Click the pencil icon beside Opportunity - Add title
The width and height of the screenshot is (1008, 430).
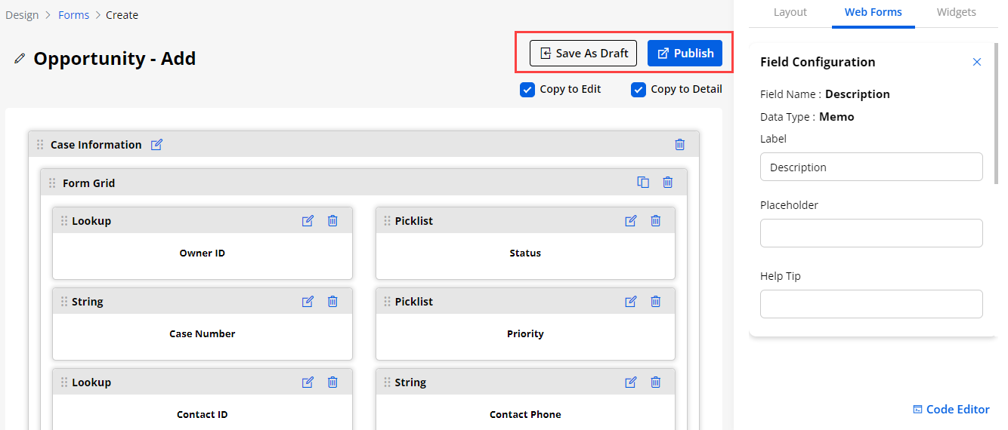[20, 59]
